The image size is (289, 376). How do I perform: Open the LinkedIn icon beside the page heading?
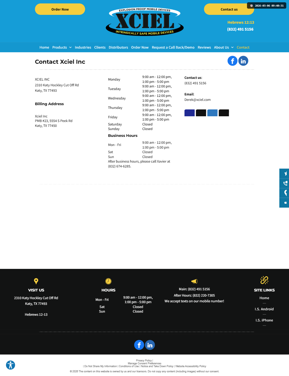coord(243,61)
